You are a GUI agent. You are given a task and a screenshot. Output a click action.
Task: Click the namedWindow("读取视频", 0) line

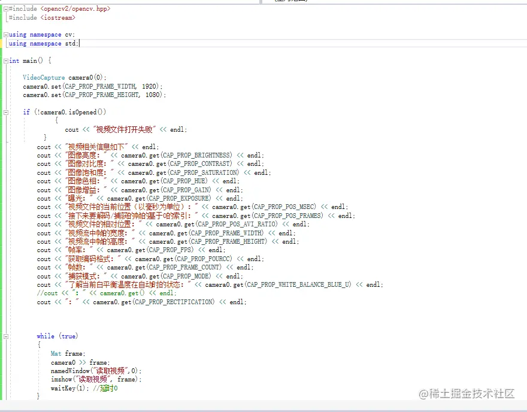pos(96,371)
